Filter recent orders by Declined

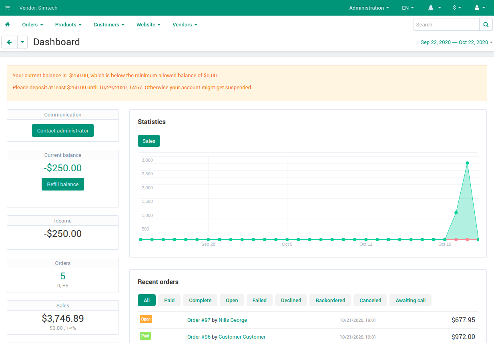tap(291, 300)
